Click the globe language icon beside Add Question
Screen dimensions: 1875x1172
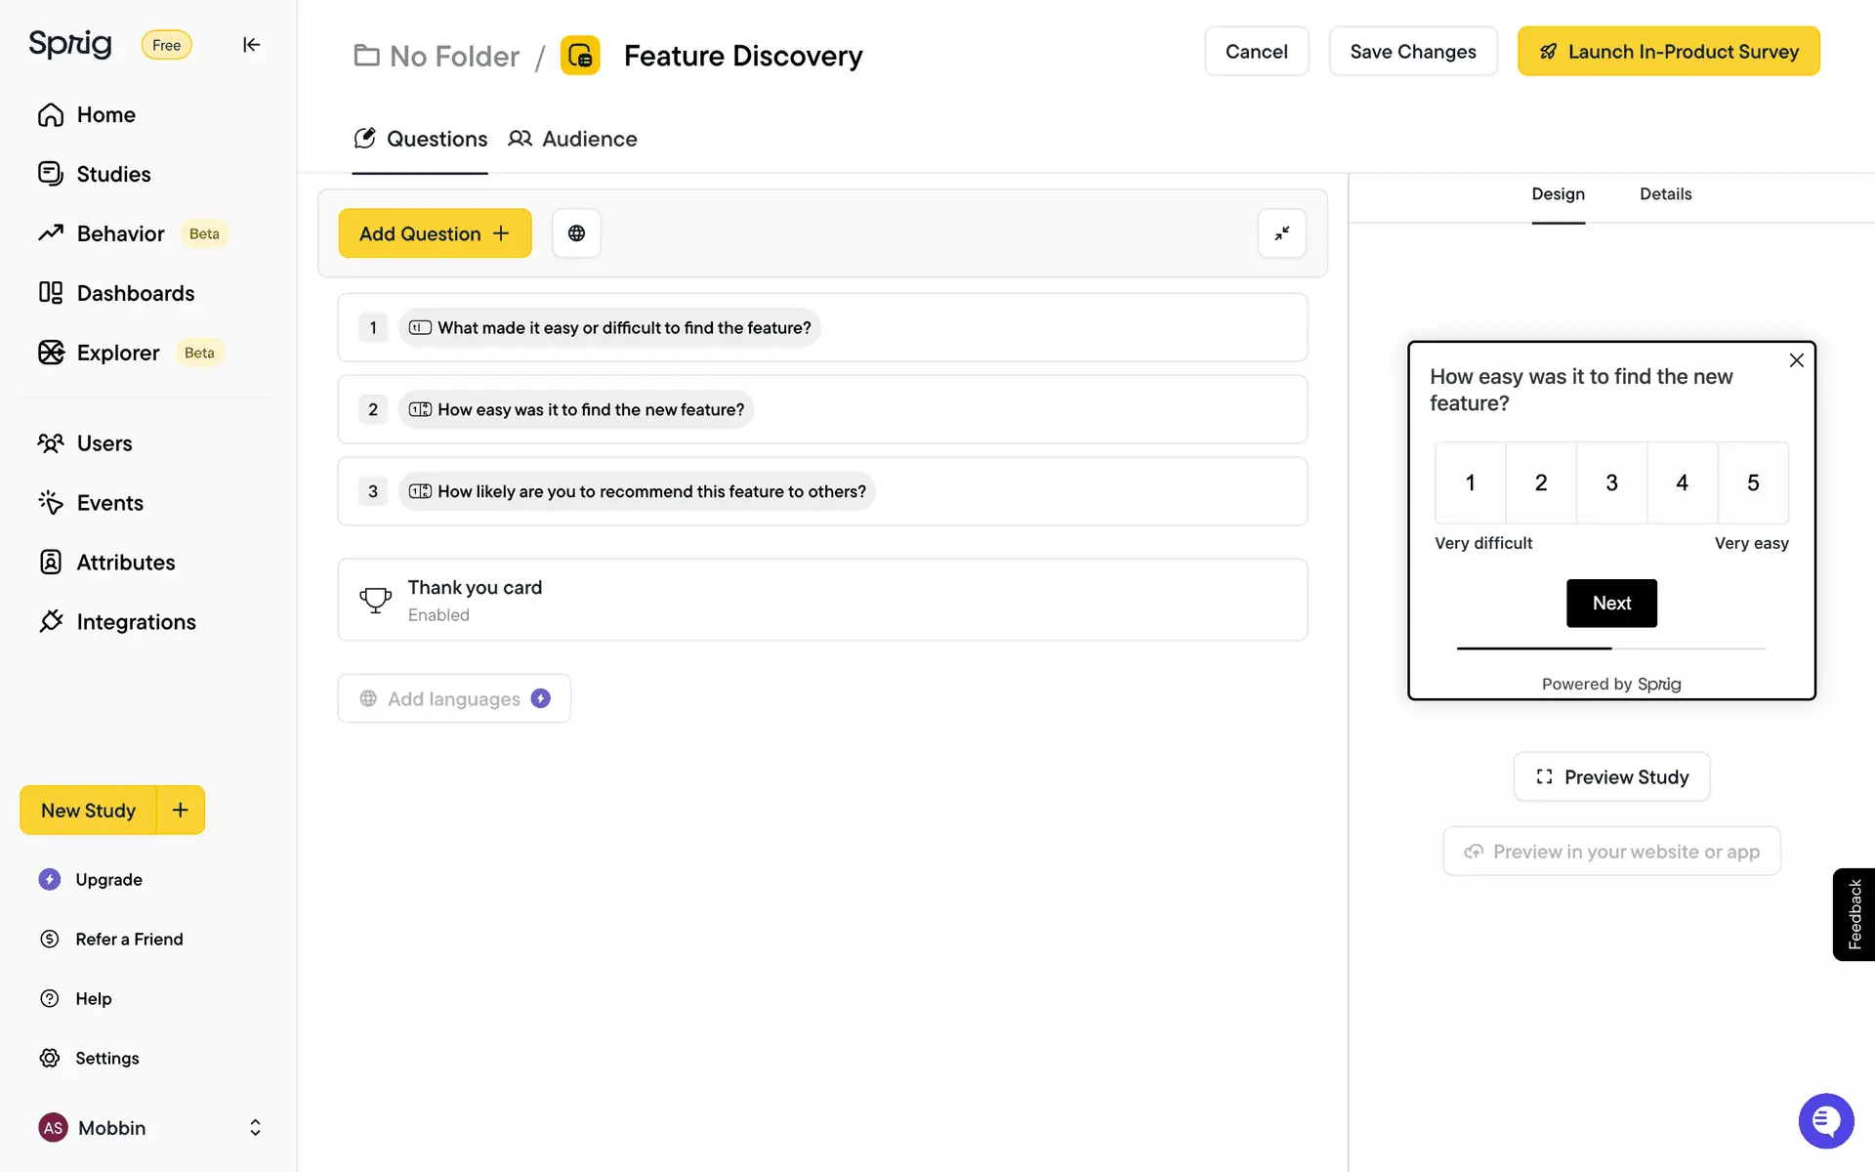(576, 233)
